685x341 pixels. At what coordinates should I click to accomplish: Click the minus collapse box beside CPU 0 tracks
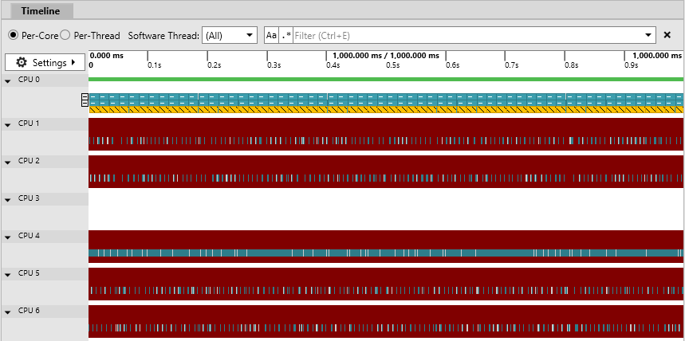85,100
